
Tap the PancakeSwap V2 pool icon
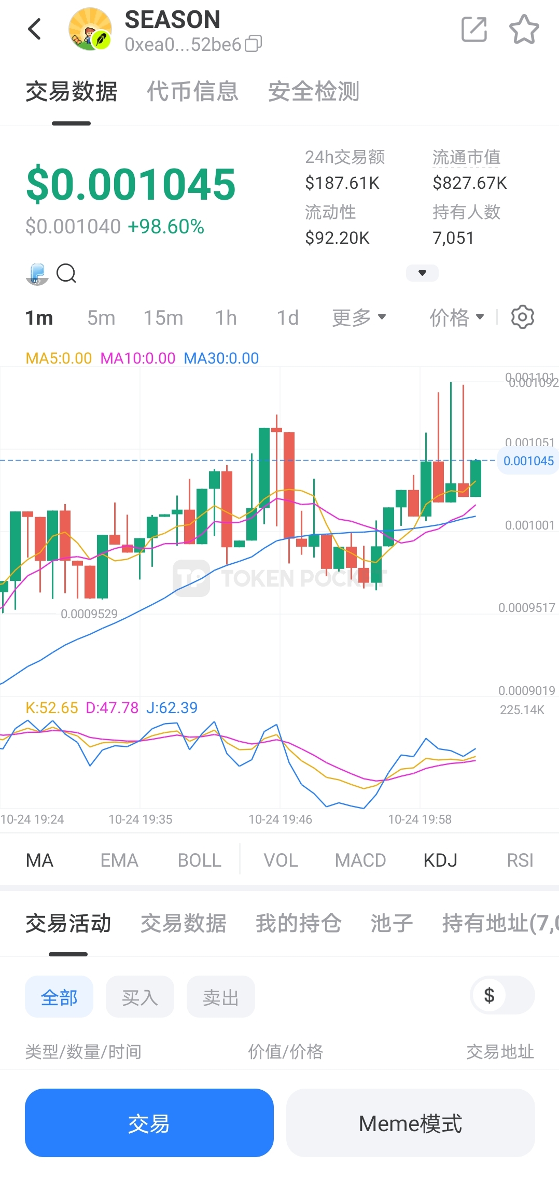(x=37, y=273)
